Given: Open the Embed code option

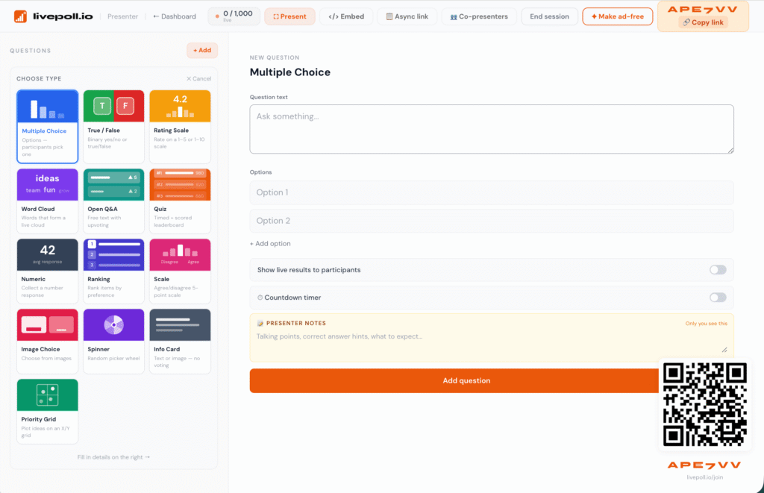Looking at the screenshot, I should (x=346, y=16).
